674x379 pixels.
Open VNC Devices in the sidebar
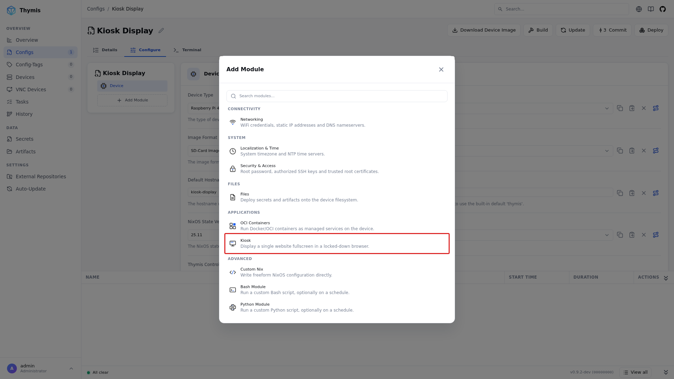pos(40,89)
